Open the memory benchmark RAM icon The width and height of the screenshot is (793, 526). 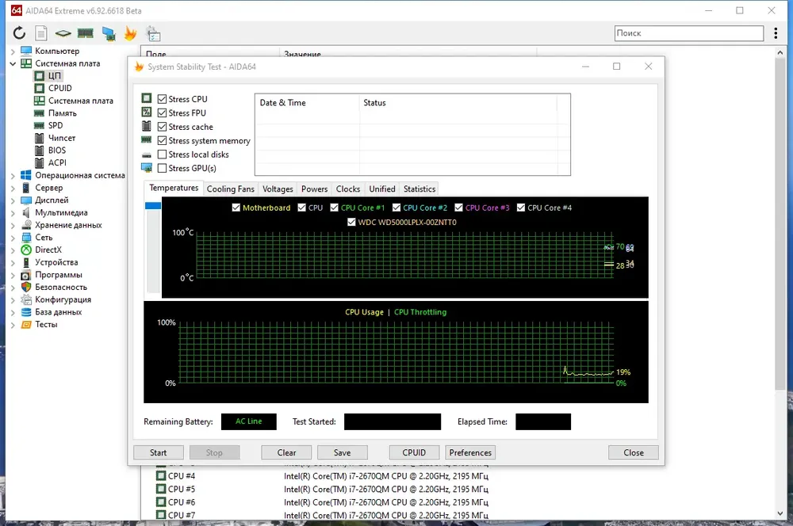tap(86, 33)
